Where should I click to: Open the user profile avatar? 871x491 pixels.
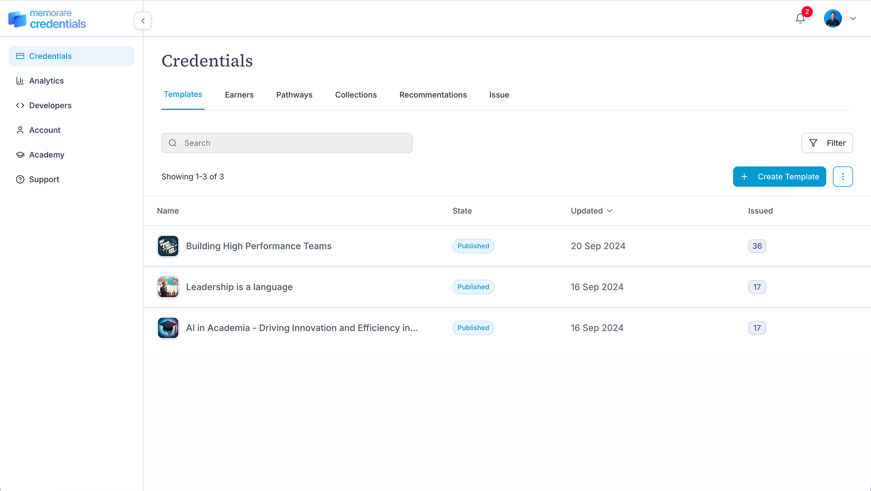(833, 18)
